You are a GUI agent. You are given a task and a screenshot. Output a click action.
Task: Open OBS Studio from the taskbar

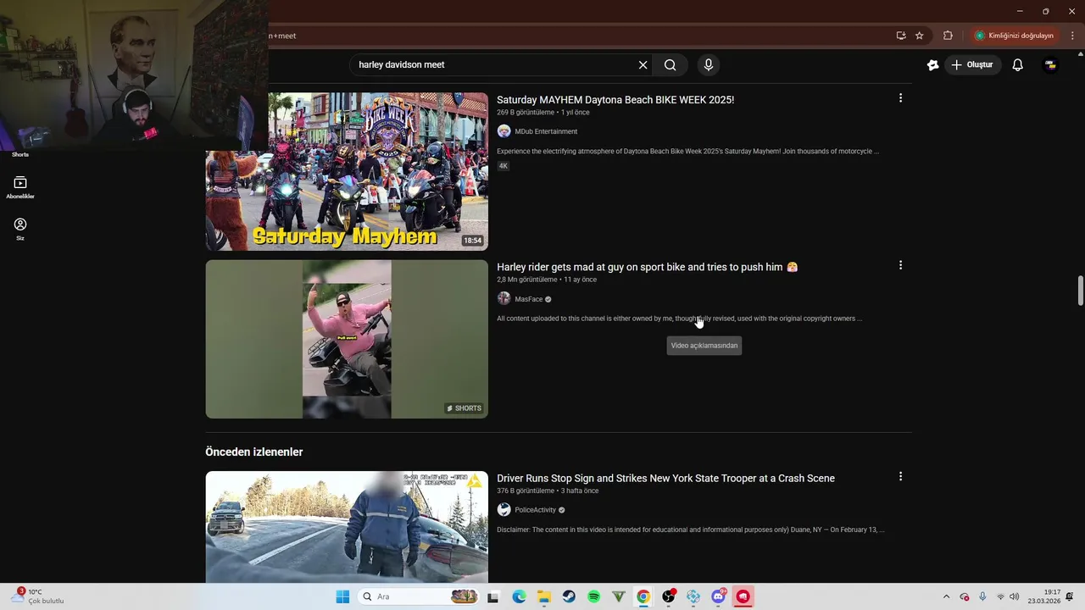click(669, 596)
